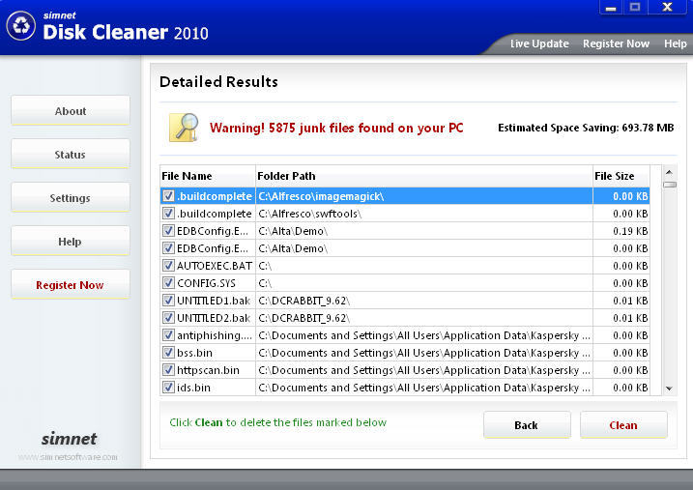Open Settings from the sidebar
Image resolution: width=693 pixels, height=490 pixels.
point(71,197)
